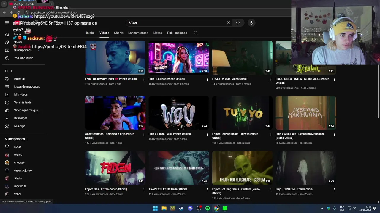This screenshot has width=380, height=213.
Task: Open the Publicaciones tab
Action: click(177, 33)
